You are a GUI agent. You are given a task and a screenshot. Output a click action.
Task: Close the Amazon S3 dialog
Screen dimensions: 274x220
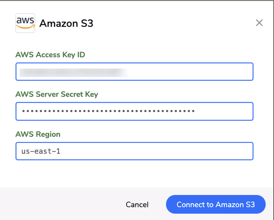(259, 23)
